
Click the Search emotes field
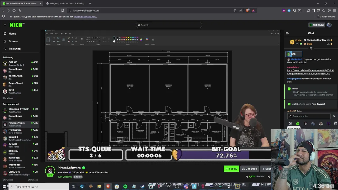(x=309, y=116)
